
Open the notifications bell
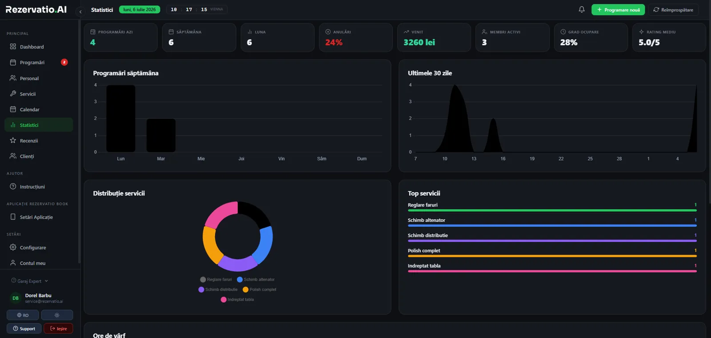pyautogui.click(x=582, y=9)
